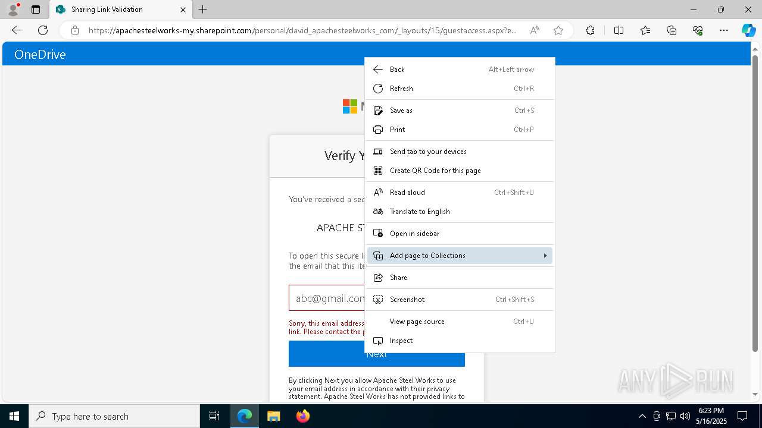Open the profile avatar icon
Image resolution: width=762 pixels, height=428 pixels.
tap(13, 10)
